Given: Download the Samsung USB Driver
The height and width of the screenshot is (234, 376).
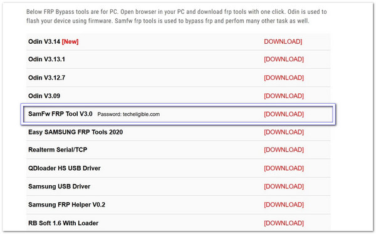Looking at the screenshot, I should tap(284, 186).
